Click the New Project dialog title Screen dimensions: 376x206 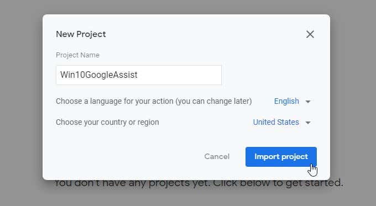point(81,34)
